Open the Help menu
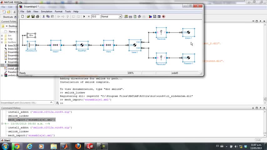The width and height of the screenshot is (267, 150). [76, 12]
